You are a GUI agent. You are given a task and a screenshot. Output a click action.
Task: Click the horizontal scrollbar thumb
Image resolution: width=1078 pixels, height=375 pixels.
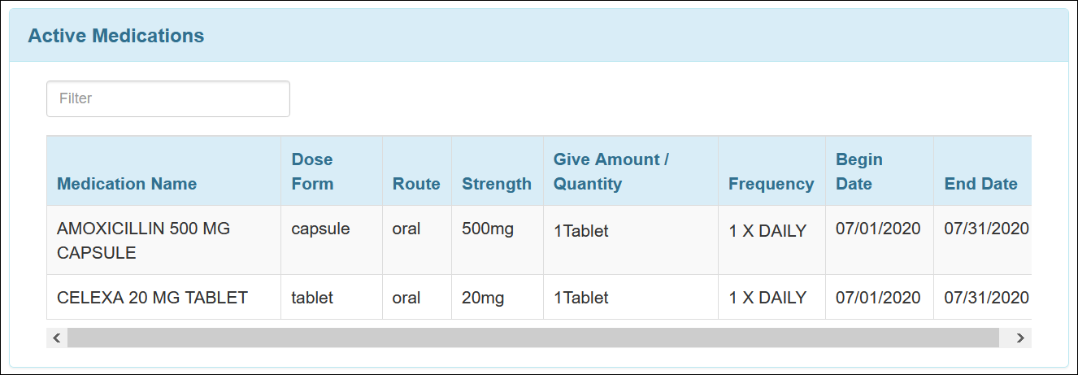pos(532,338)
